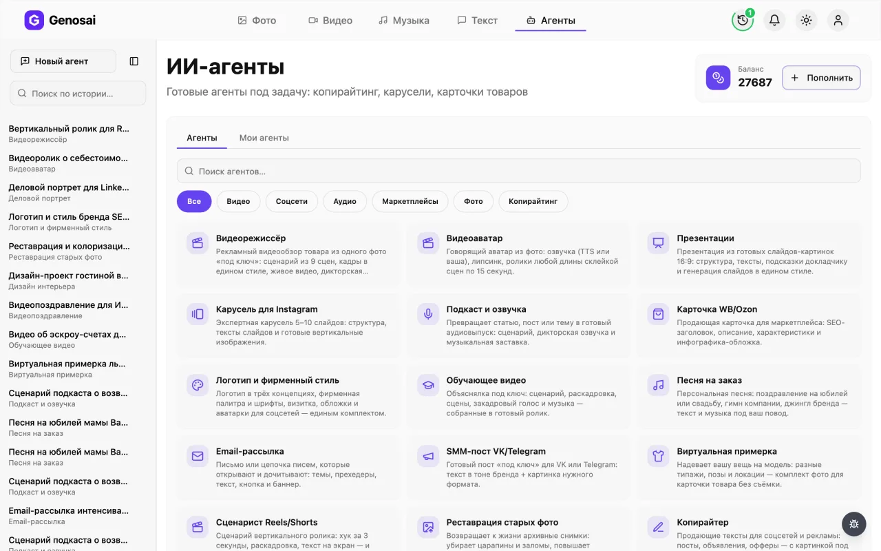Select the Агенты top navigation tab
The image size is (881, 551).
(x=551, y=21)
